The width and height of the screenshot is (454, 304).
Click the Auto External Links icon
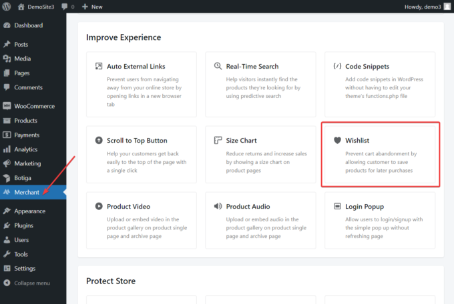pyautogui.click(x=99, y=66)
